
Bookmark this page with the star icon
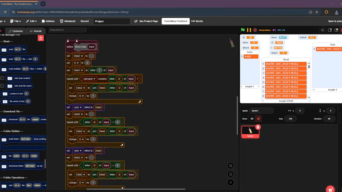click(x=317, y=12)
